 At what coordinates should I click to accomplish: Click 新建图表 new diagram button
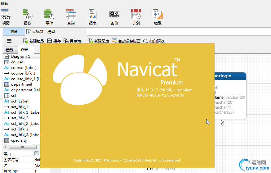tap(99, 41)
